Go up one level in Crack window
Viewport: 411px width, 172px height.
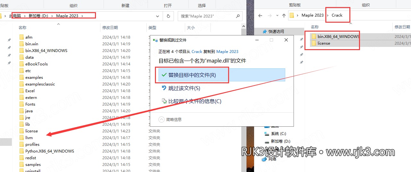tap(284, 15)
